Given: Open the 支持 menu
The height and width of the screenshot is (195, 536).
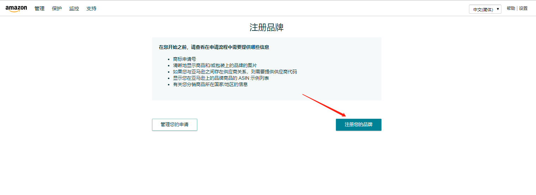Looking at the screenshot, I should (91, 8).
